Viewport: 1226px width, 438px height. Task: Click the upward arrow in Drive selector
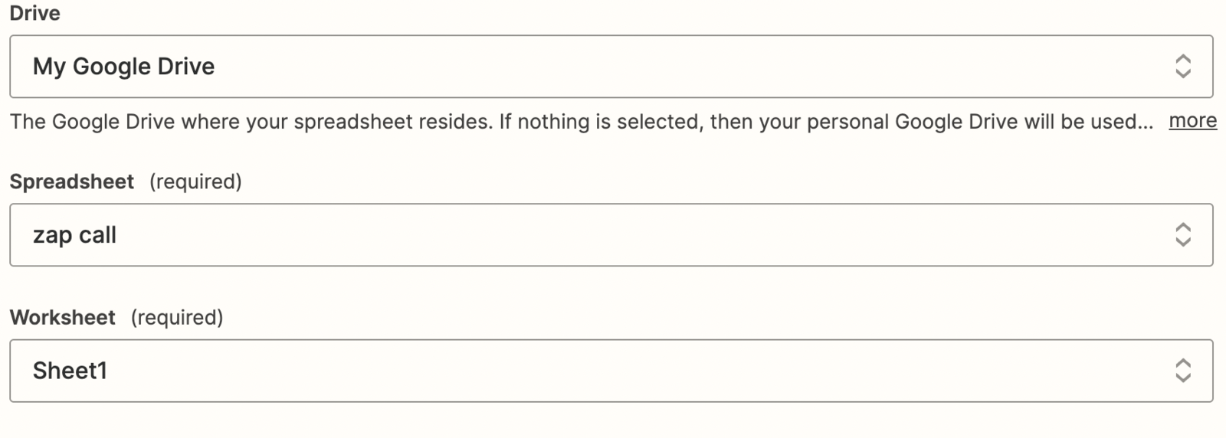point(1183,58)
